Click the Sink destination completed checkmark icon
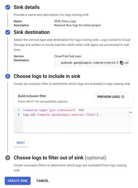 coord(8,32)
